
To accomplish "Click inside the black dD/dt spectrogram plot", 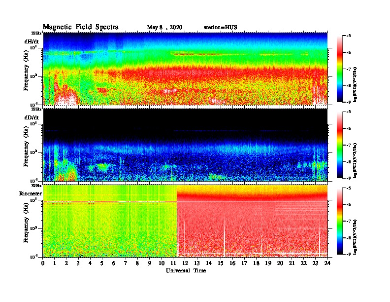I will pyautogui.click(x=185, y=145).
